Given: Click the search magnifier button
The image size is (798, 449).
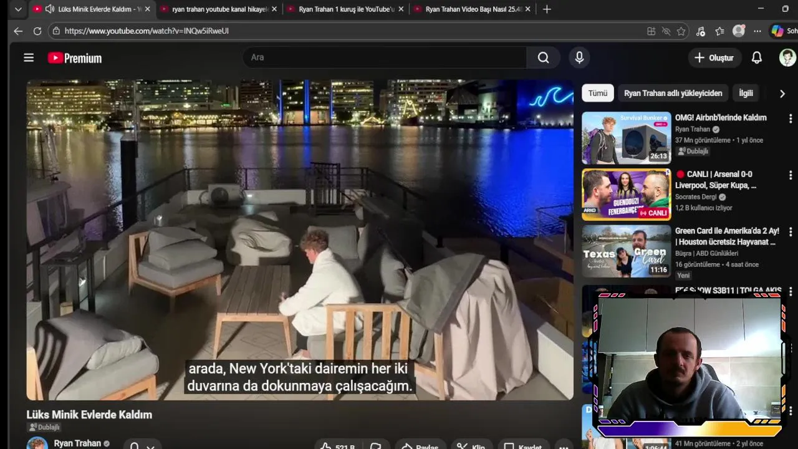Looking at the screenshot, I should (x=543, y=57).
